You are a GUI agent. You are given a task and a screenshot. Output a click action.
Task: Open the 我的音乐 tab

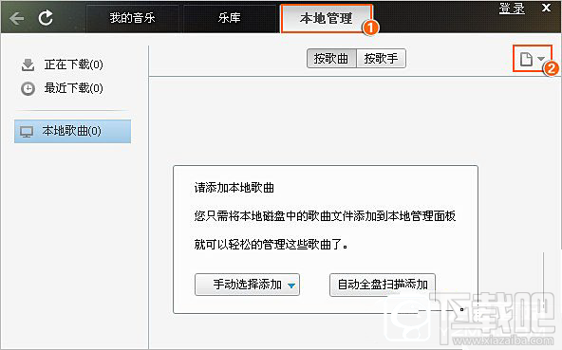point(132,18)
